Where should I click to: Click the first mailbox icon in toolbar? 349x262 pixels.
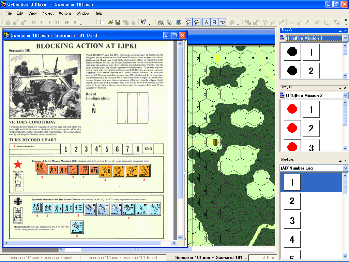point(8,22)
